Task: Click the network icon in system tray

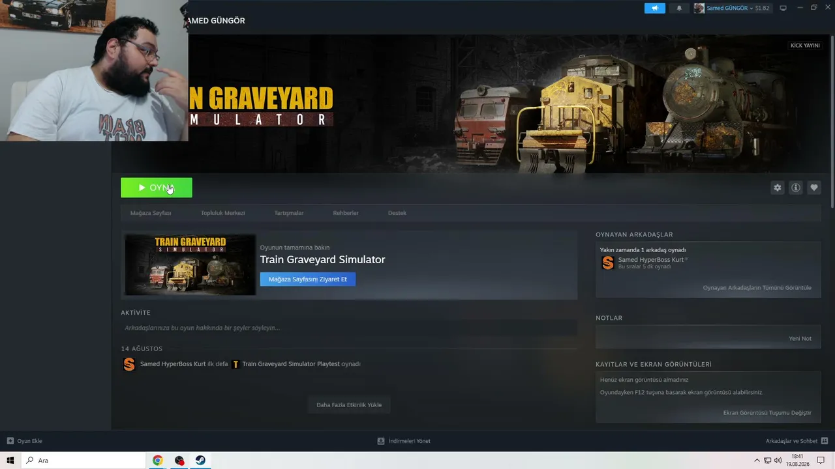Action: 767,461
